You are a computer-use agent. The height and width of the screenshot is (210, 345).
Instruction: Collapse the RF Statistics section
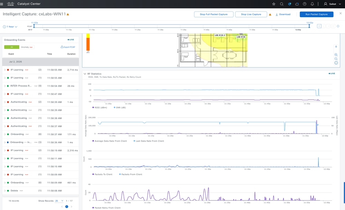tap(85, 74)
